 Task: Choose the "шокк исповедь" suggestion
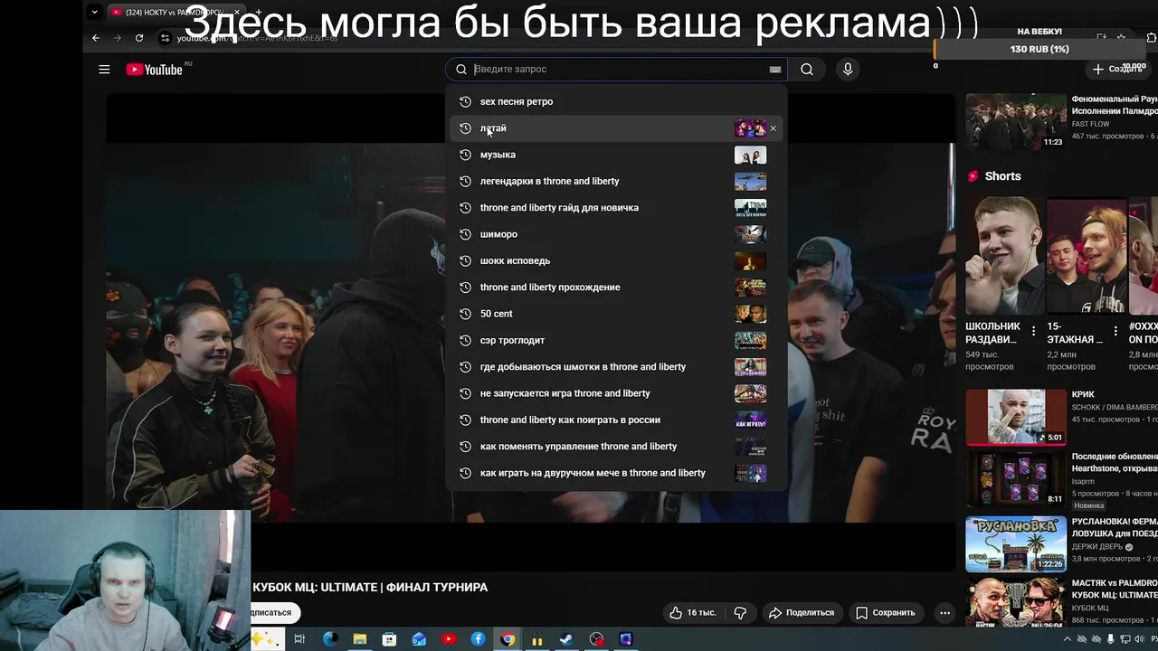tap(616, 260)
